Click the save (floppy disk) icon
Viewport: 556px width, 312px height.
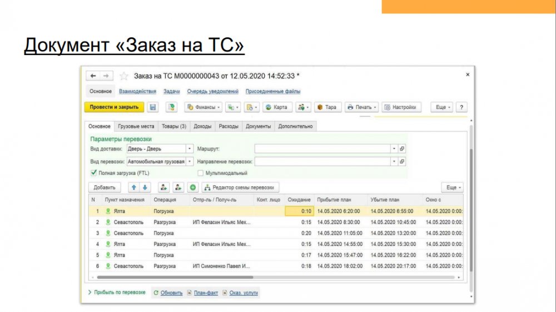point(153,107)
